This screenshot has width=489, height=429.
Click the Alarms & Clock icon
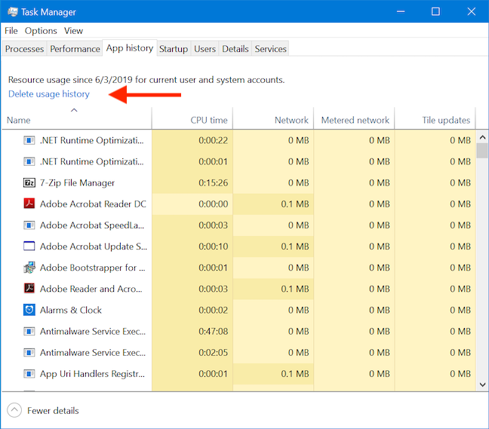pos(29,310)
